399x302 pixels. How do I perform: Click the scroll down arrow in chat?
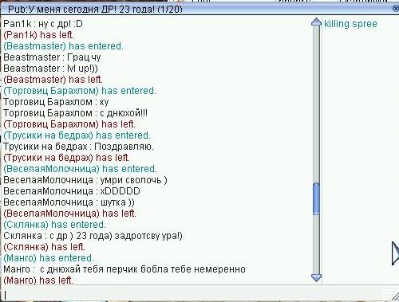tap(316, 278)
